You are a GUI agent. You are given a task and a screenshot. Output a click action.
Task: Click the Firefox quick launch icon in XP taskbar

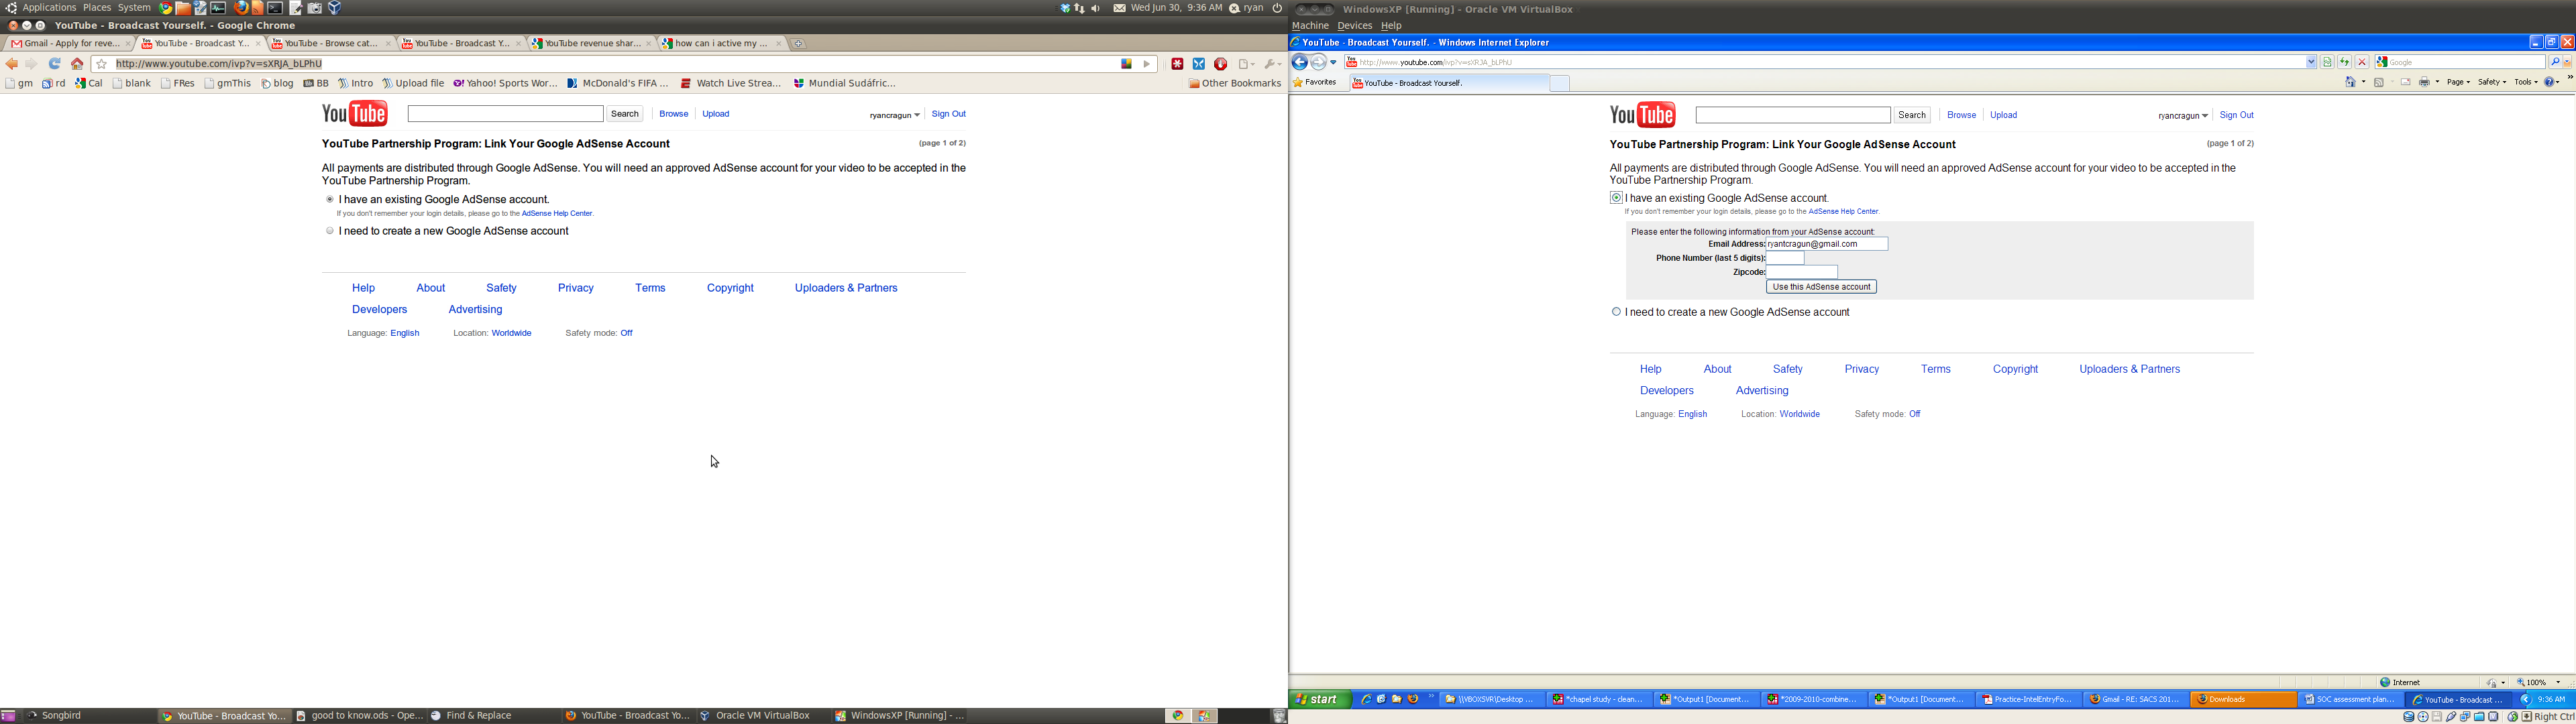pos(1413,699)
